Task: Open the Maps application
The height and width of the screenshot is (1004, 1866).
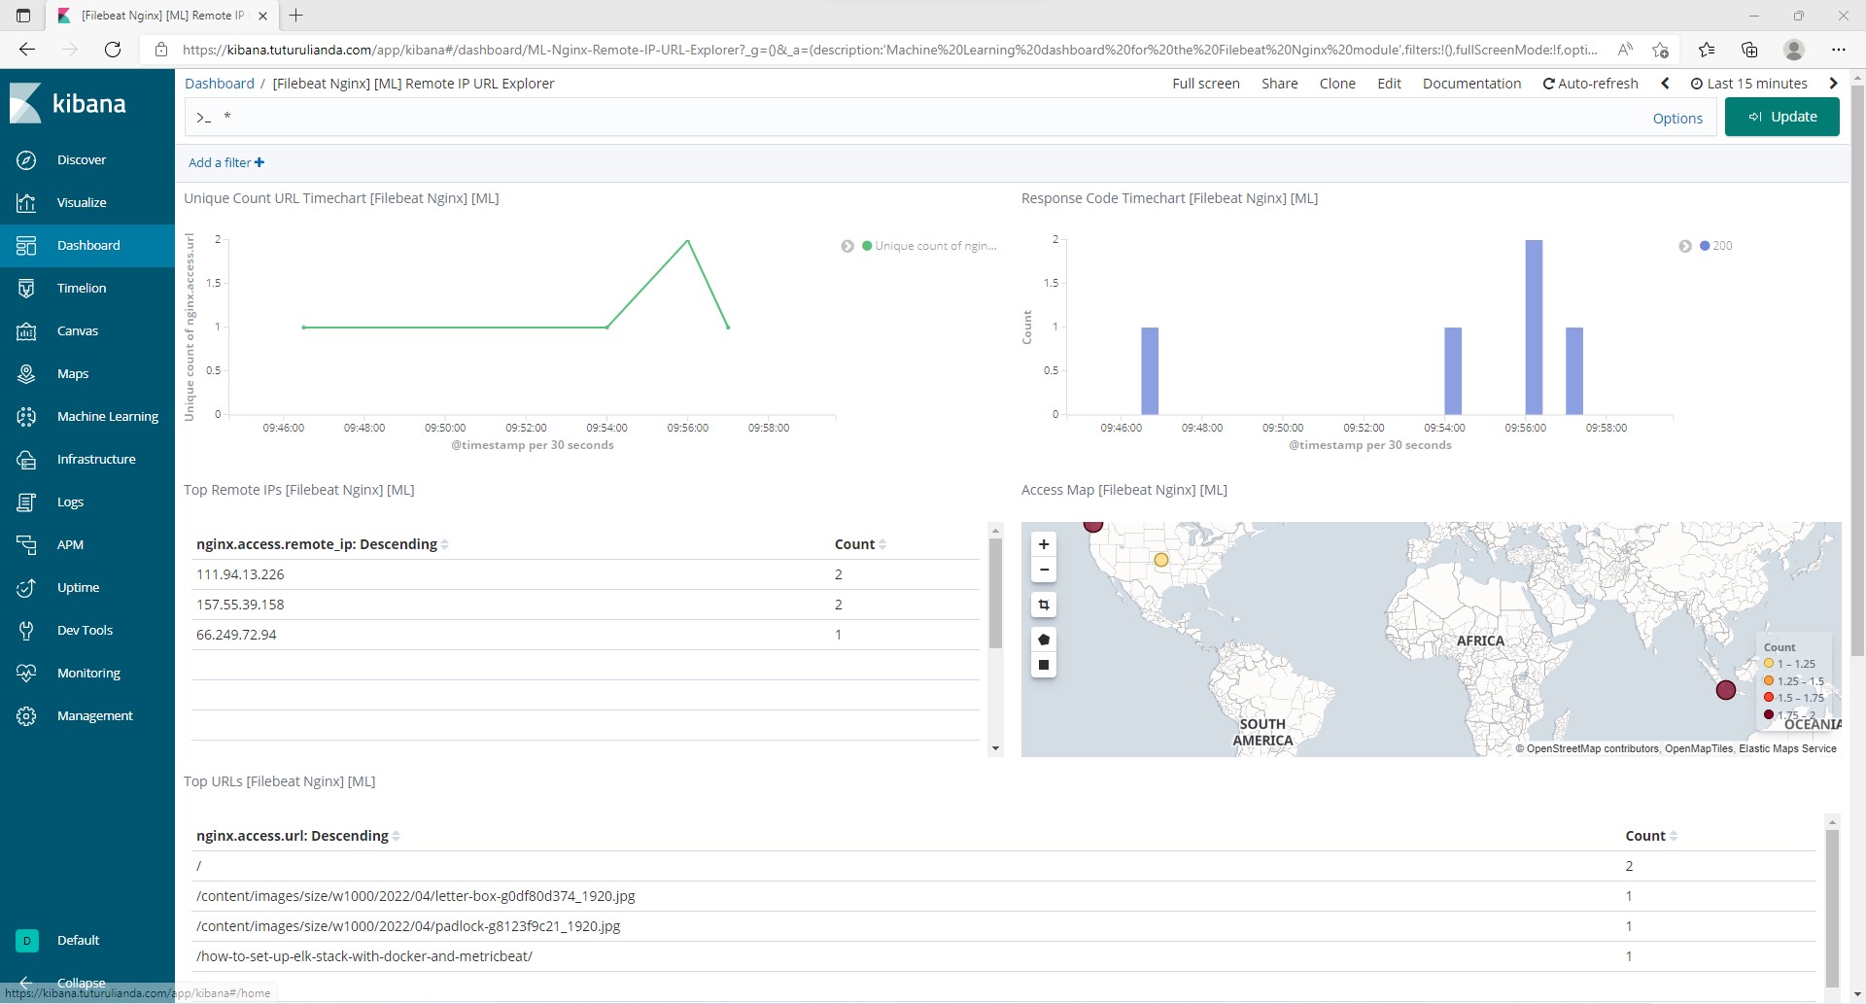Action: click(x=73, y=373)
